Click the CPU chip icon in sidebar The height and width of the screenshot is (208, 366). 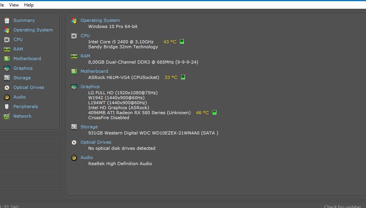click(7, 39)
